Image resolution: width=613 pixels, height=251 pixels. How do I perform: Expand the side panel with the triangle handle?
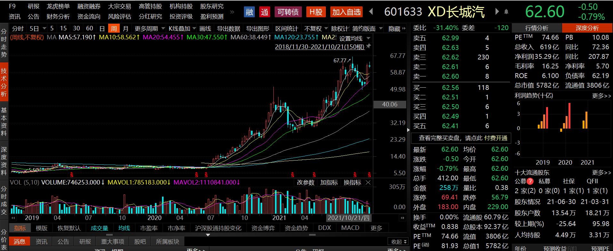(x=408, y=130)
